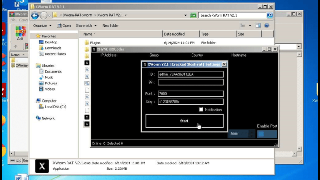
Task: Click the Explorer help icon
Action: tap(267, 26)
